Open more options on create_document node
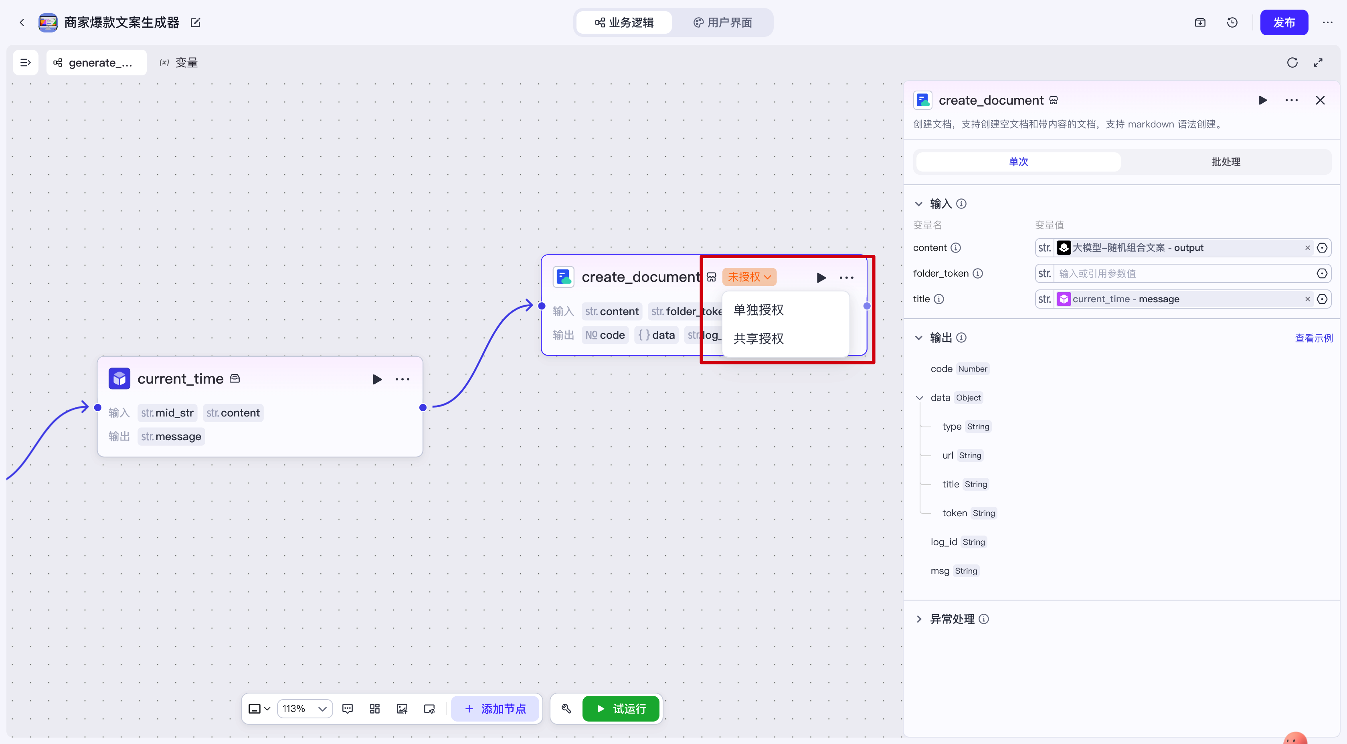 point(846,278)
